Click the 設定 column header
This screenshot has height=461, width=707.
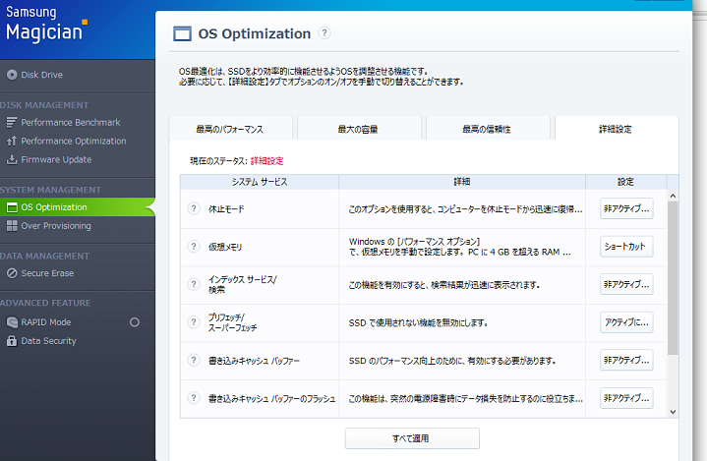pyautogui.click(x=625, y=182)
